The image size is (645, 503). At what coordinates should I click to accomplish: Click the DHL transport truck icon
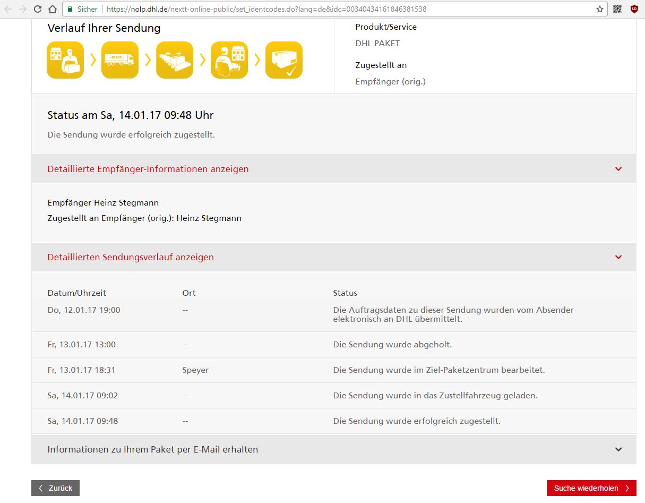coord(120,60)
